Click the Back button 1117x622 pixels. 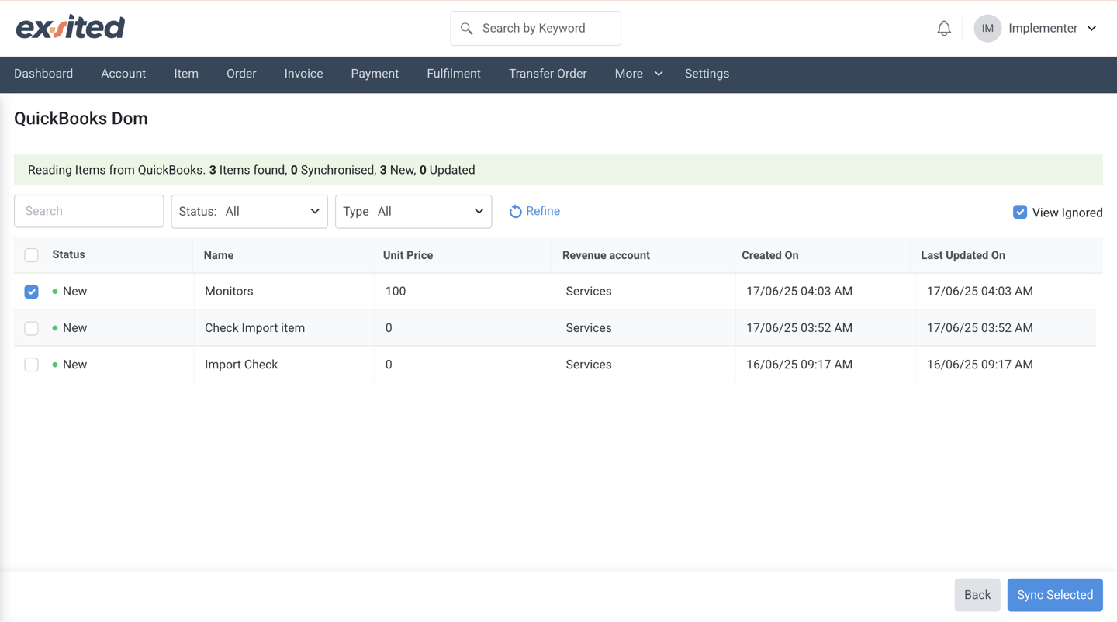click(x=977, y=595)
